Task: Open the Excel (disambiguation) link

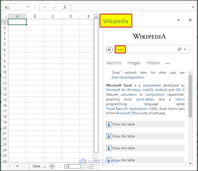Action: point(128,77)
